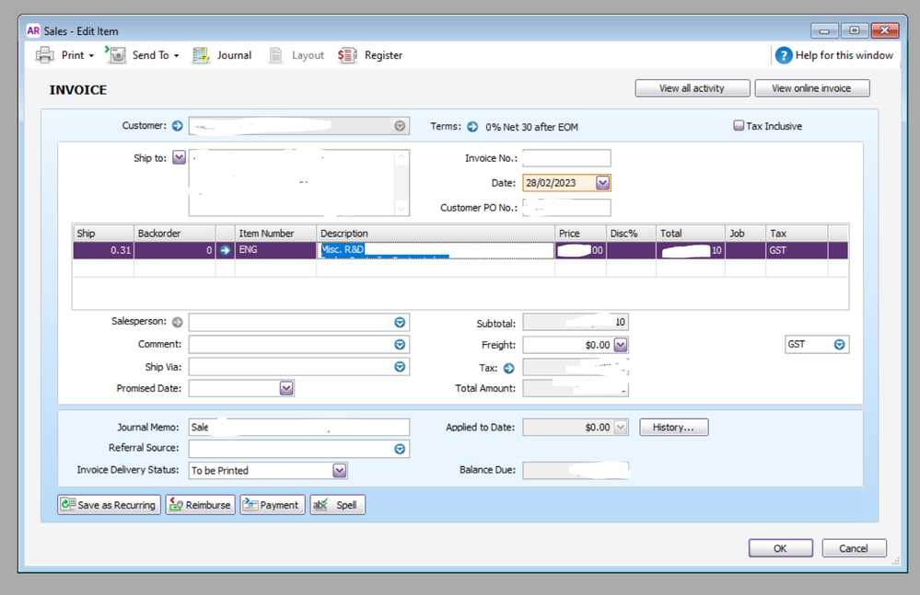
Task: Click the Register toolbar icon
Action: click(347, 55)
